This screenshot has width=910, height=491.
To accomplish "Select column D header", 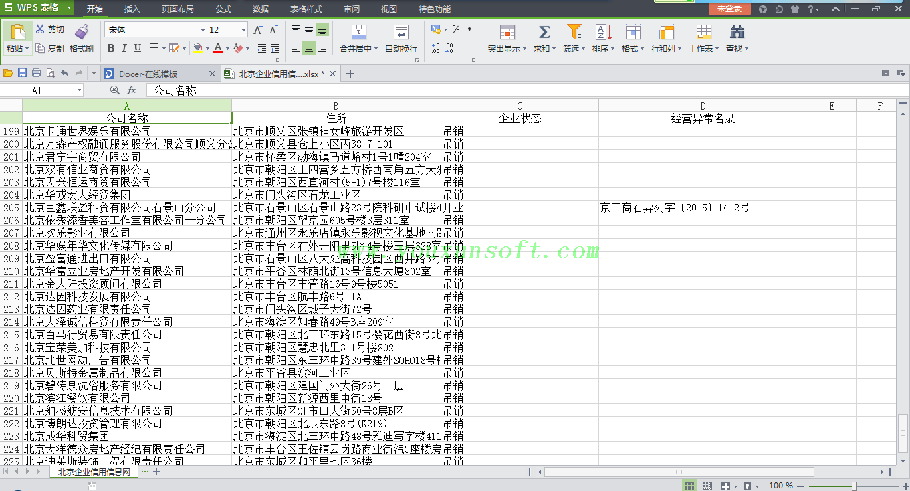I will (703, 106).
